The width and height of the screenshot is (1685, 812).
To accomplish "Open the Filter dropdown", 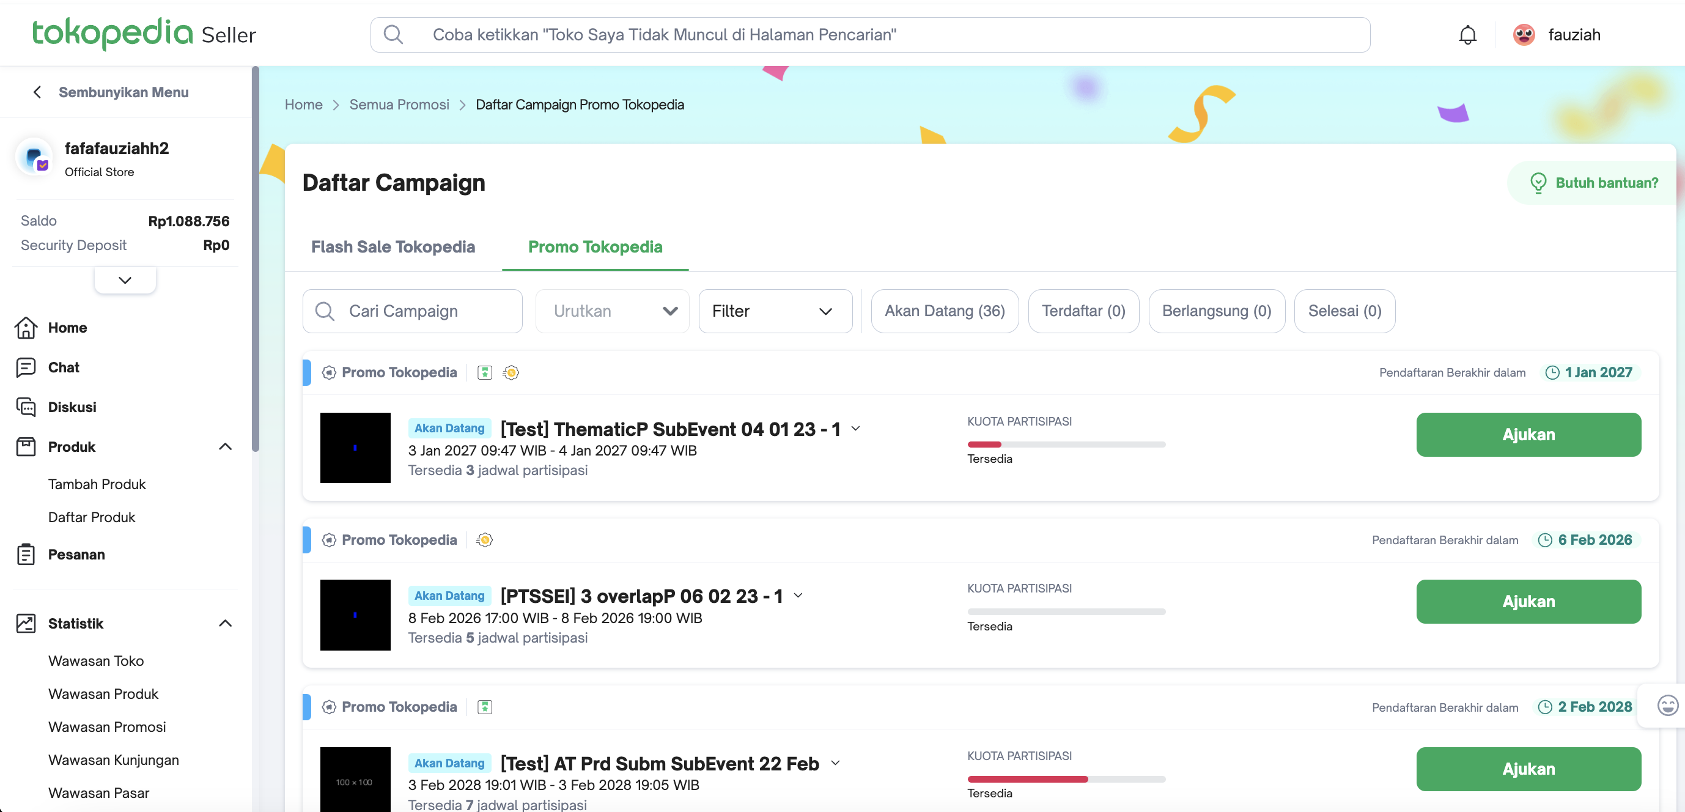I will [x=775, y=311].
